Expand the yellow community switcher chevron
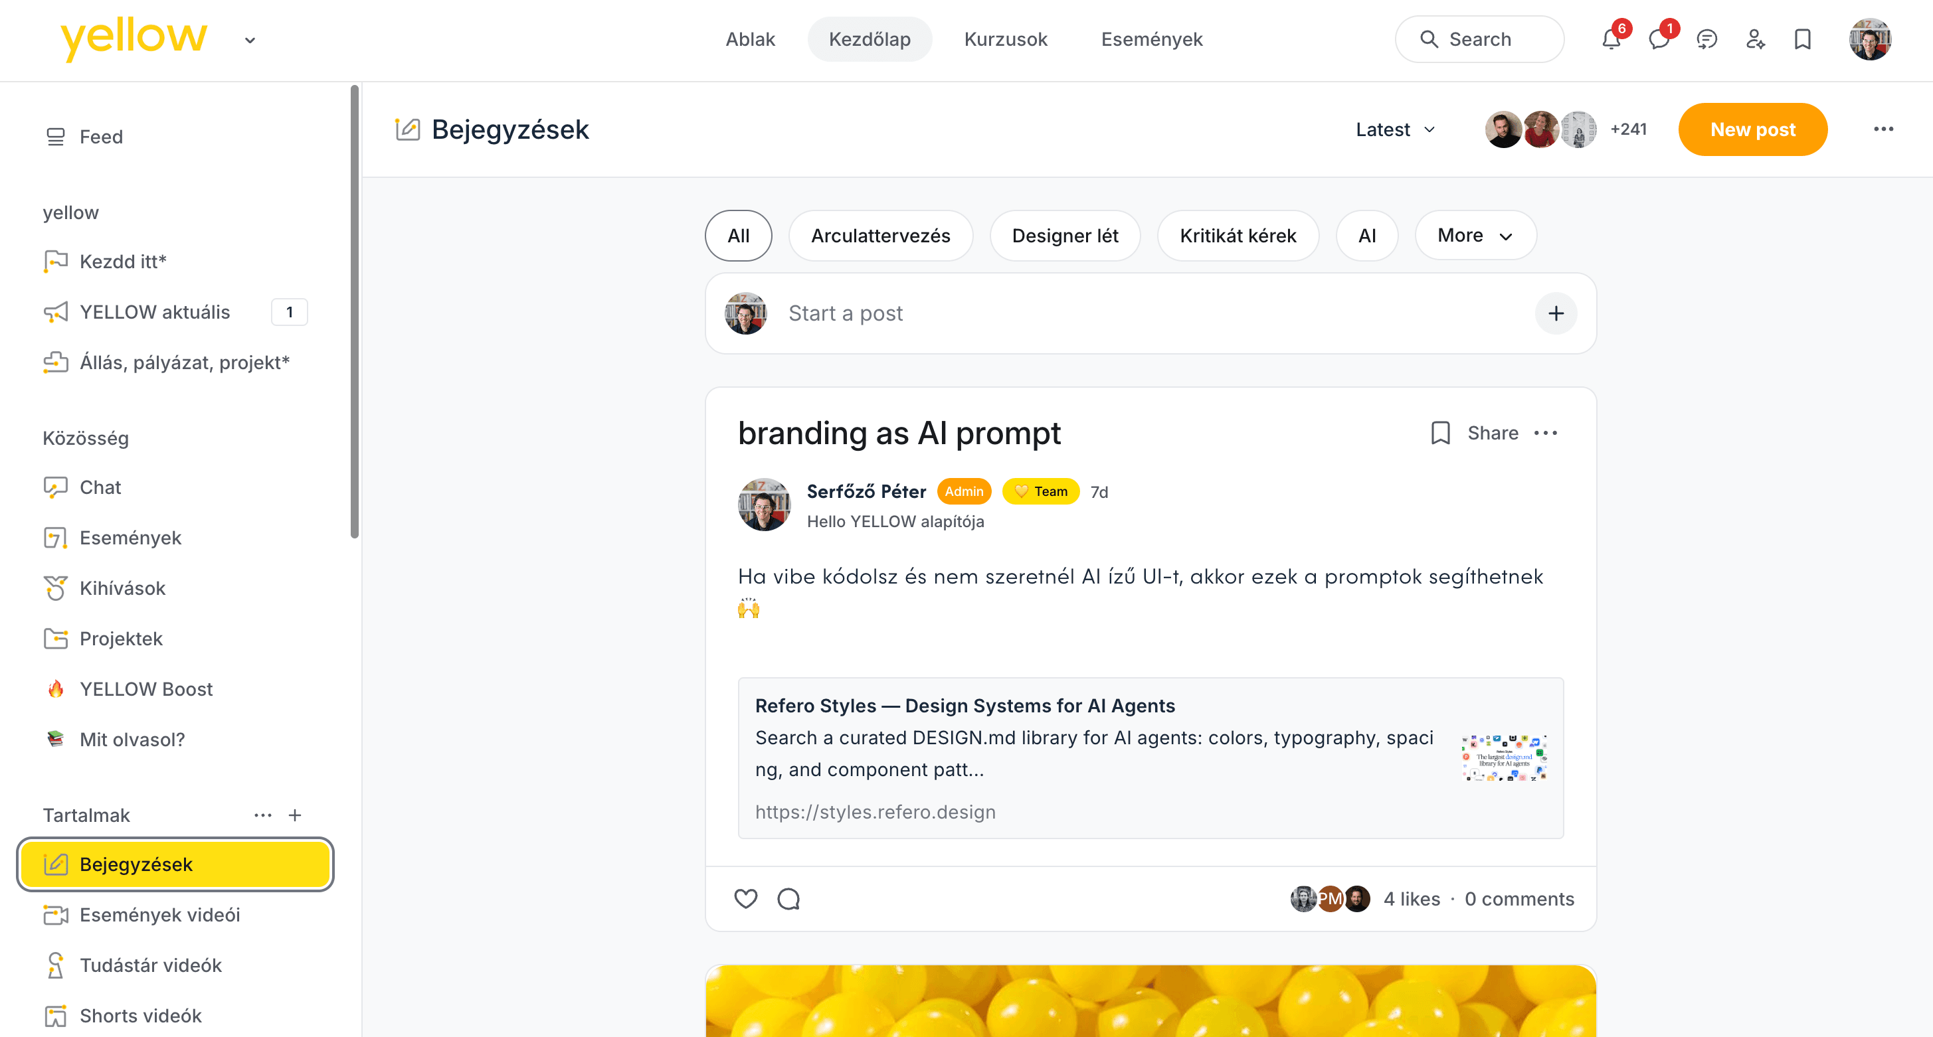The height and width of the screenshot is (1037, 1933). click(x=250, y=40)
